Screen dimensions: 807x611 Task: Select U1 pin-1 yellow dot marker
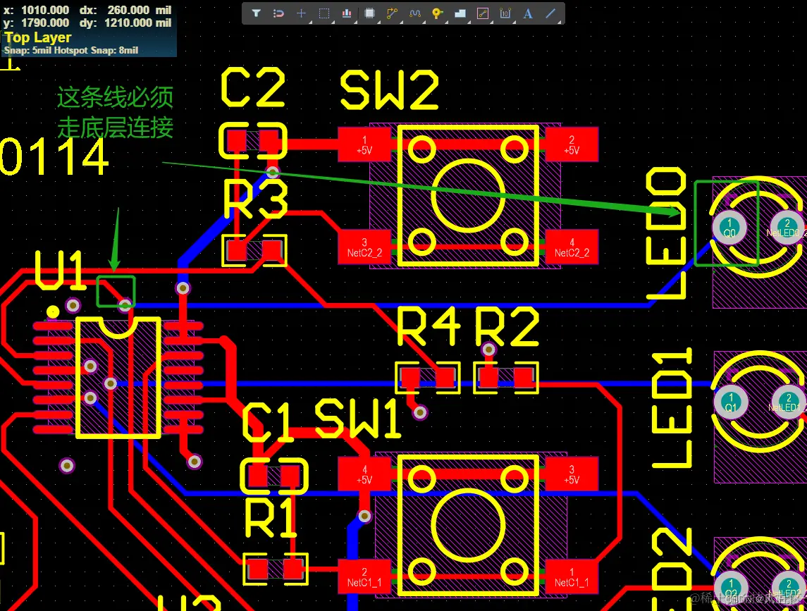point(52,311)
